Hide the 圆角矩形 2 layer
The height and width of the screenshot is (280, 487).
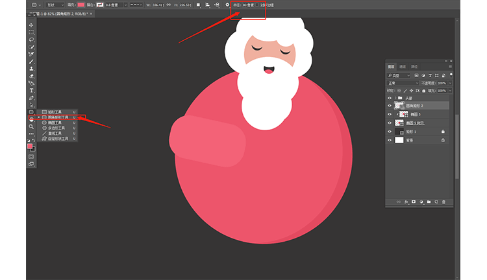(x=390, y=106)
